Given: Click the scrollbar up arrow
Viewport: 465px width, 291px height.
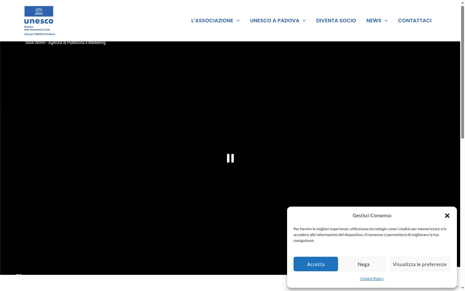Looking at the screenshot, I should tap(462, 3).
